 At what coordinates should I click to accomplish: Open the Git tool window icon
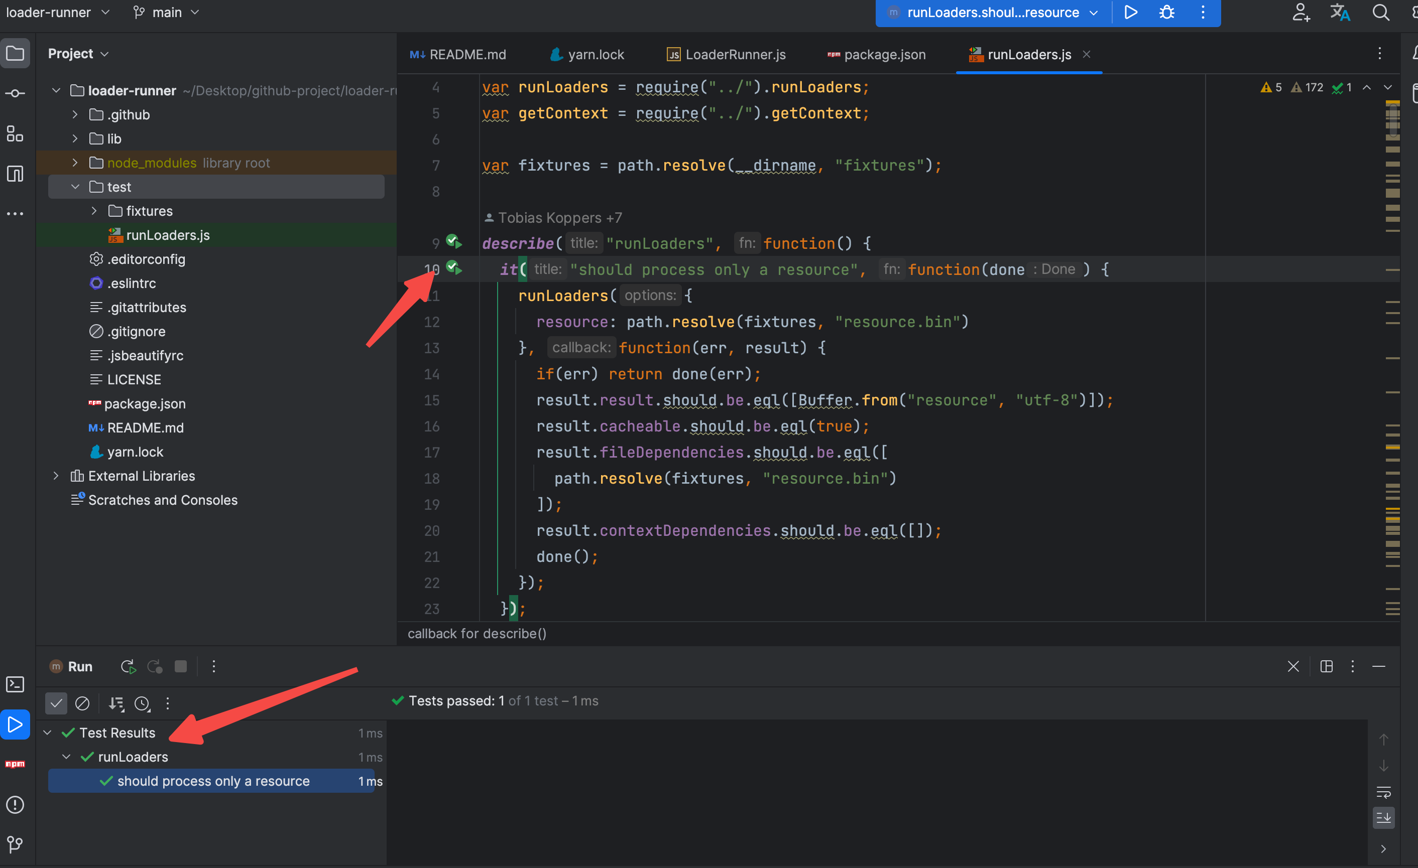coord(15,844)
